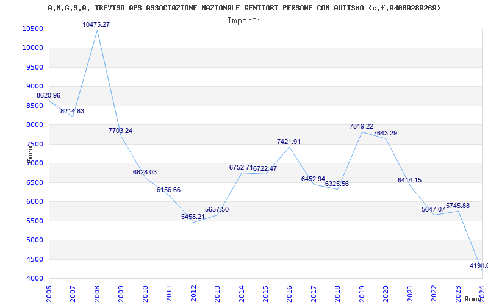Click the 5657.50 data label
This screenshot has width=488, height=305.
click(217, 209)
